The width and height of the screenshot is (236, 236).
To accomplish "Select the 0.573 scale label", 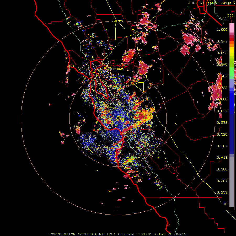I will [222, 122].
